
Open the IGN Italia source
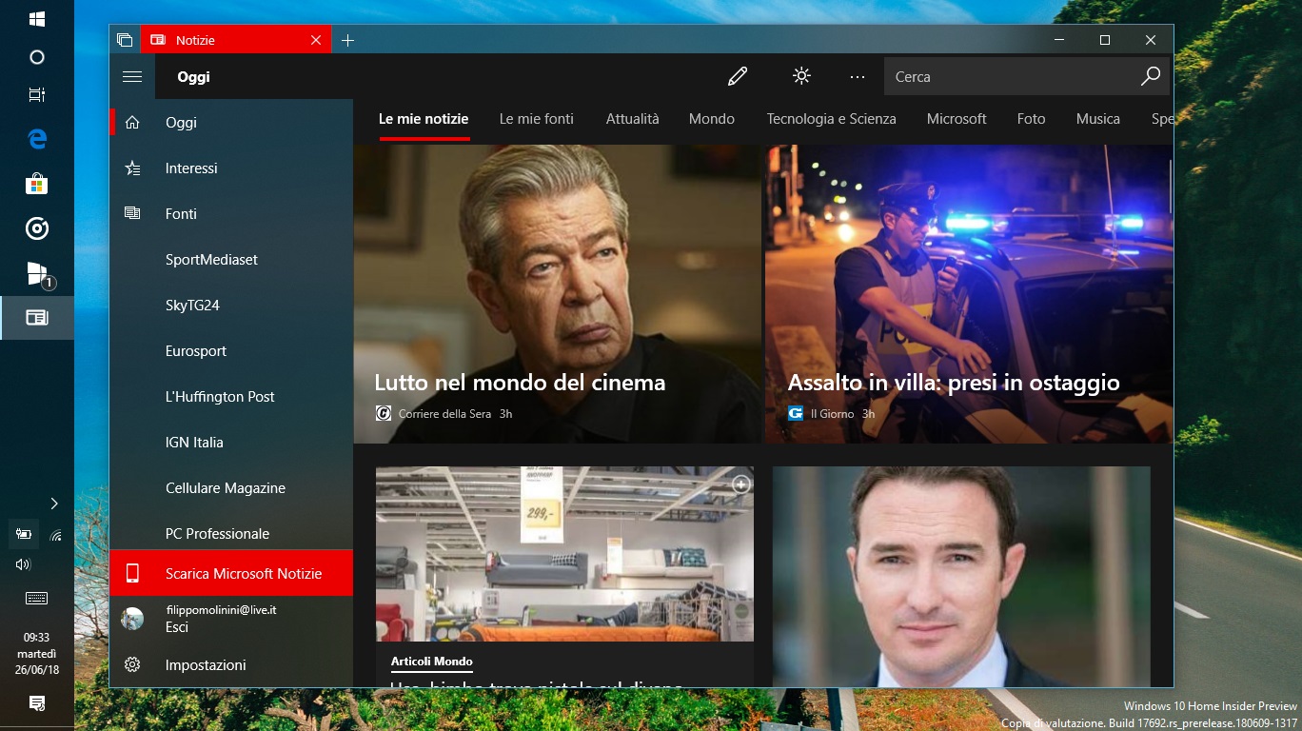231,442
